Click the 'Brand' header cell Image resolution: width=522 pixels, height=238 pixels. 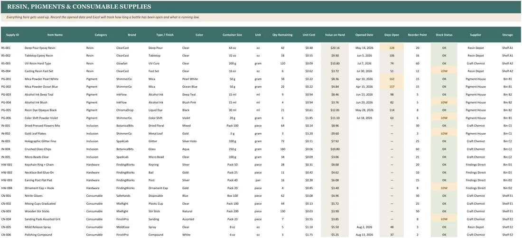click(x=132, y=35)
